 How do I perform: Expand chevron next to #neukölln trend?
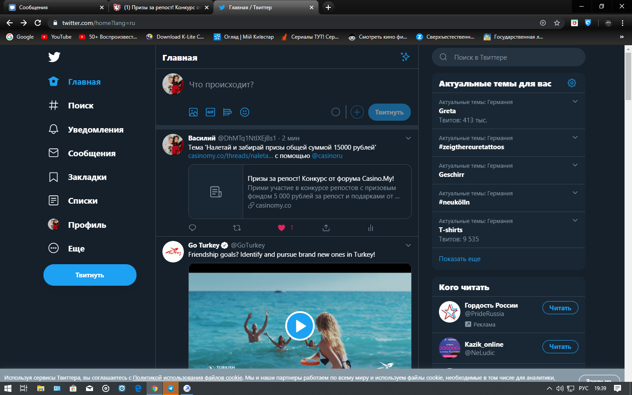[575, 193]
